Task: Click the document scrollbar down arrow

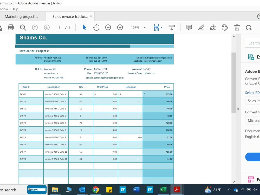Action: 233,182
